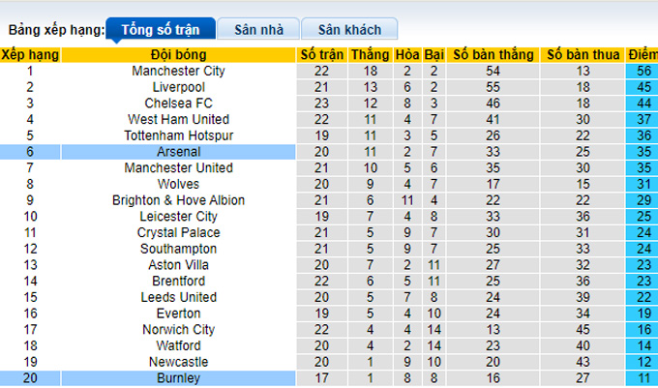Open the Liverpool team link

pos(178,87)
